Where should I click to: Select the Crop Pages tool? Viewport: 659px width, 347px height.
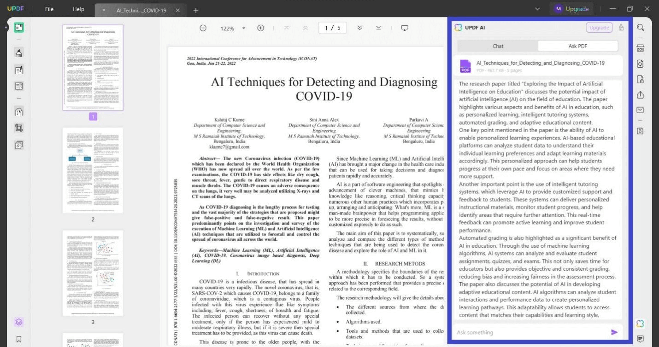(19, 128)
